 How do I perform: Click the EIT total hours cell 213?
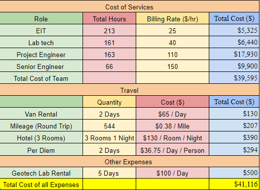(x=109, y=30)
